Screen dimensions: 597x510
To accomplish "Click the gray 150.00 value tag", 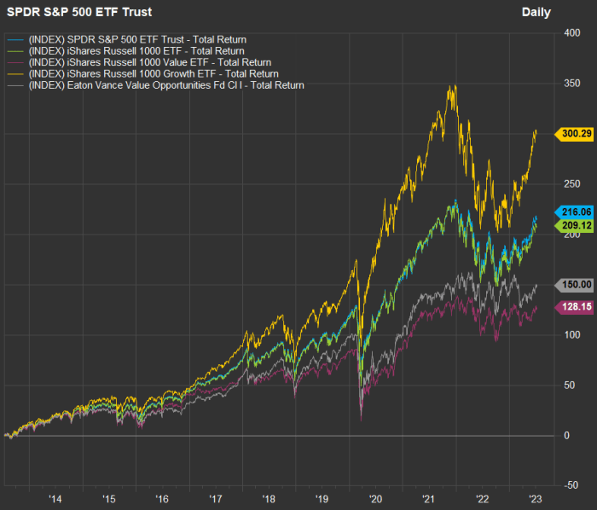I will coord(574,284).
